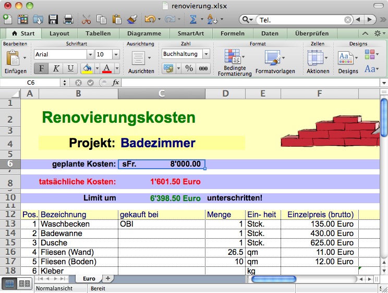This screenshot has width=388, height=293.
Task: Select the Euro sheet tab
Action: pos(89,279)
